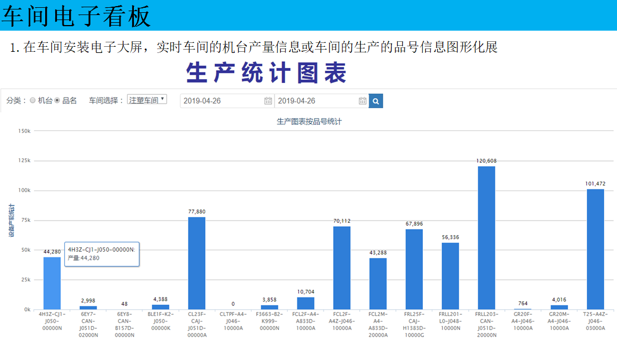Select the 机台 radio option
The height and width of the screenshot is (346, 617).
33,101
